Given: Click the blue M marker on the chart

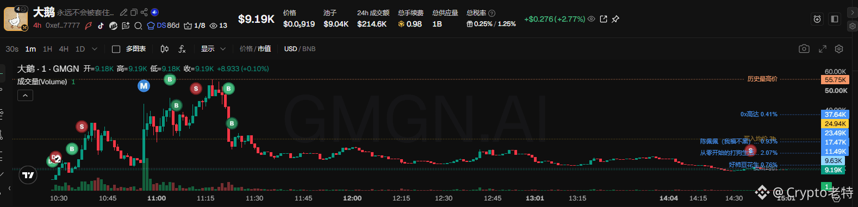Looking at the screenshot, I should pos(144,86).
